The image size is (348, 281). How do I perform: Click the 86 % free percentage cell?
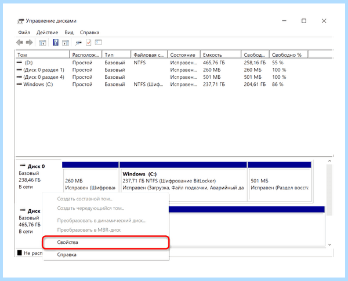278,84
